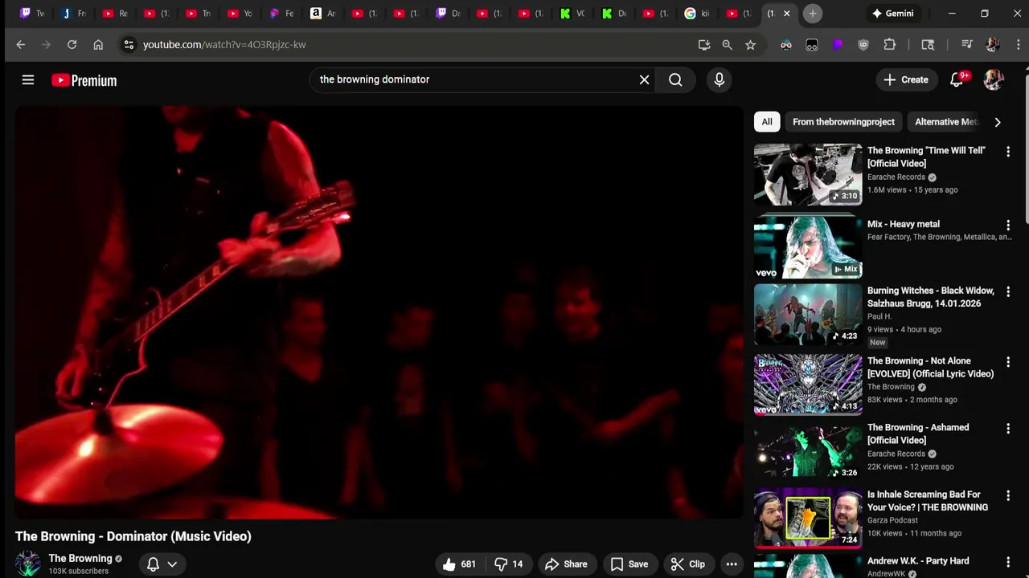Open Gemini in Chrome

(893, 14)
